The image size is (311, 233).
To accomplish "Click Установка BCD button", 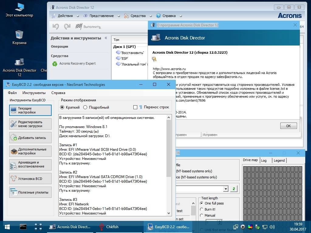I will coord(30,178).
